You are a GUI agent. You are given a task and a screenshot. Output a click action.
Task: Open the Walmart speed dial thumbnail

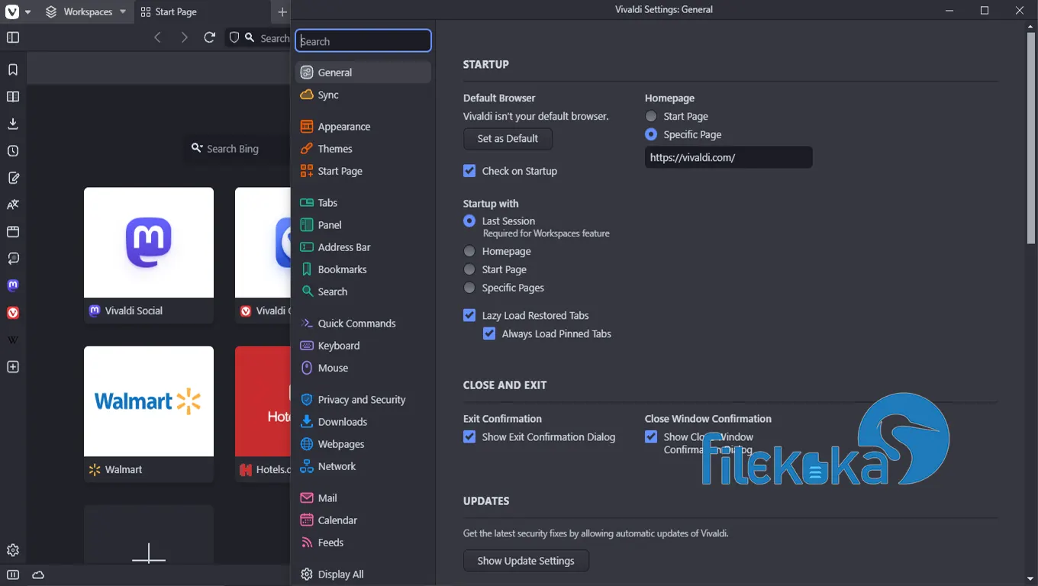pos(149,401)
